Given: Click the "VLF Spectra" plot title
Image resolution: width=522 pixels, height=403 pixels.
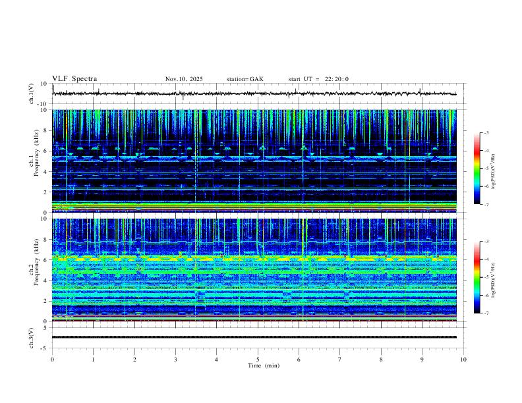Looking at the screenshot, I should point(74,79).
